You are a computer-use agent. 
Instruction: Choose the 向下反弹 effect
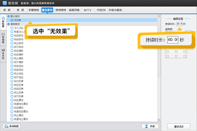17,96
